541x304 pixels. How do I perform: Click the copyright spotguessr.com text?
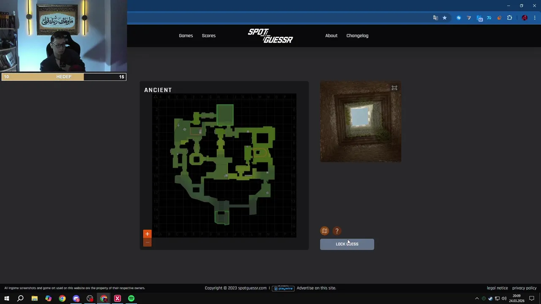point(235,288)
